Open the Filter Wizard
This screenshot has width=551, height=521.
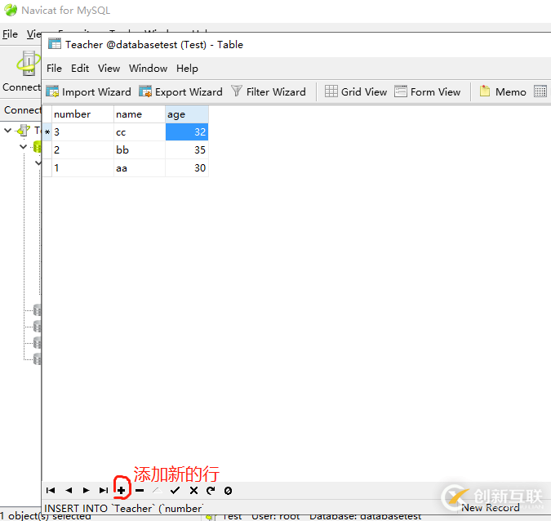pos(269,91)
